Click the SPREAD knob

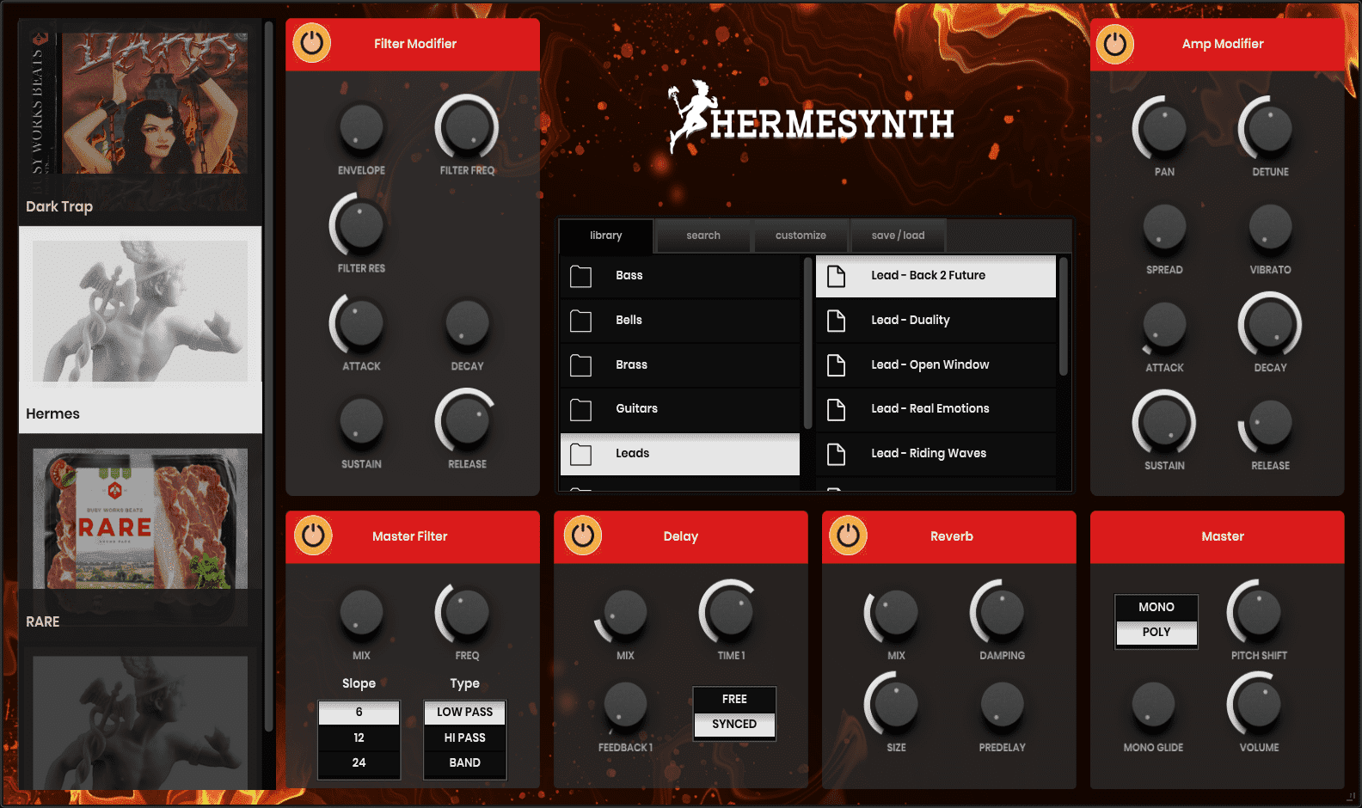[x=1164, y=227]
